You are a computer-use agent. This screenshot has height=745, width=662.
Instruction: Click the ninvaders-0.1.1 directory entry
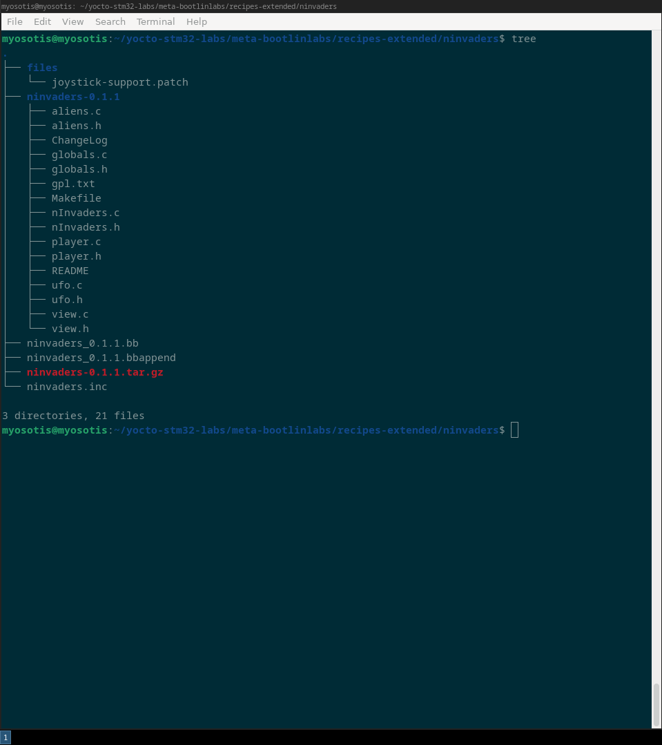click(x=73, y=97)
